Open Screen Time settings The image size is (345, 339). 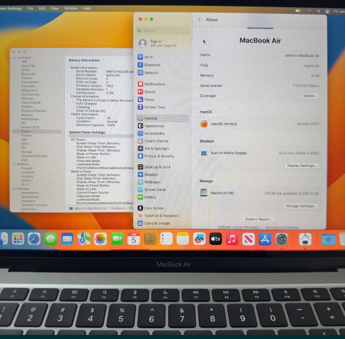tap(154, 107)
